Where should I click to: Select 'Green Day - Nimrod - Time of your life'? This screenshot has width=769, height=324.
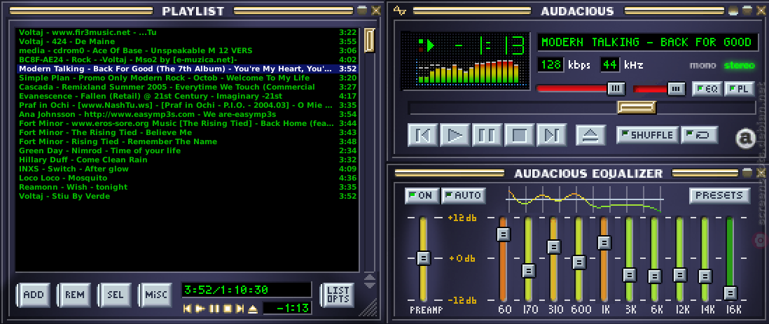(x=188, y=150)
